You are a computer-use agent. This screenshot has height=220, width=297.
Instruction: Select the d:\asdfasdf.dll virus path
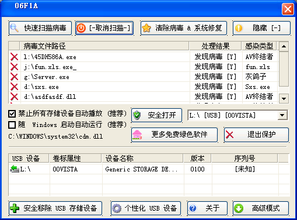click(50, 97)
